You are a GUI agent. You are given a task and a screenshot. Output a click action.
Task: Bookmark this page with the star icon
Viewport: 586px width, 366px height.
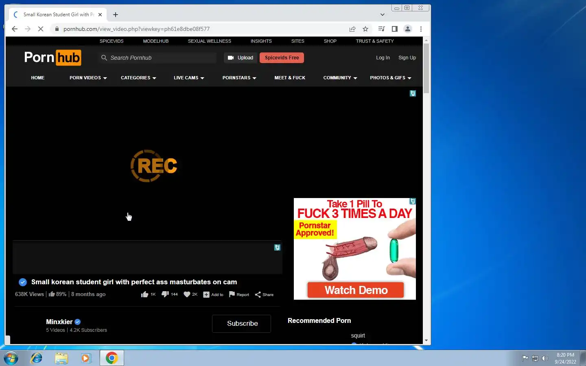pyautogui.click(x=365, y=29)
